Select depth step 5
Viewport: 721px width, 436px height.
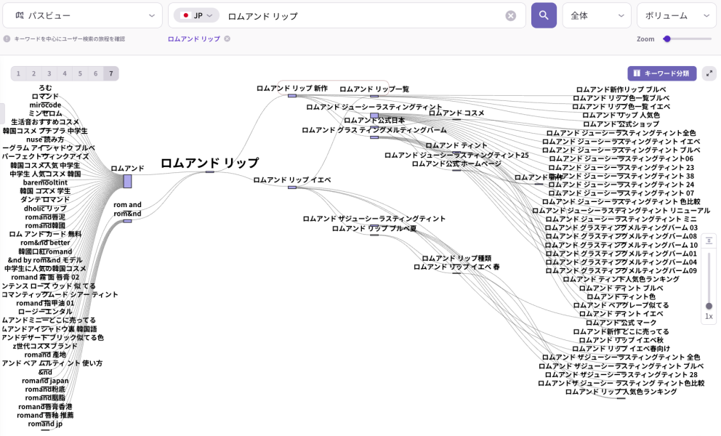pos(80,73)
